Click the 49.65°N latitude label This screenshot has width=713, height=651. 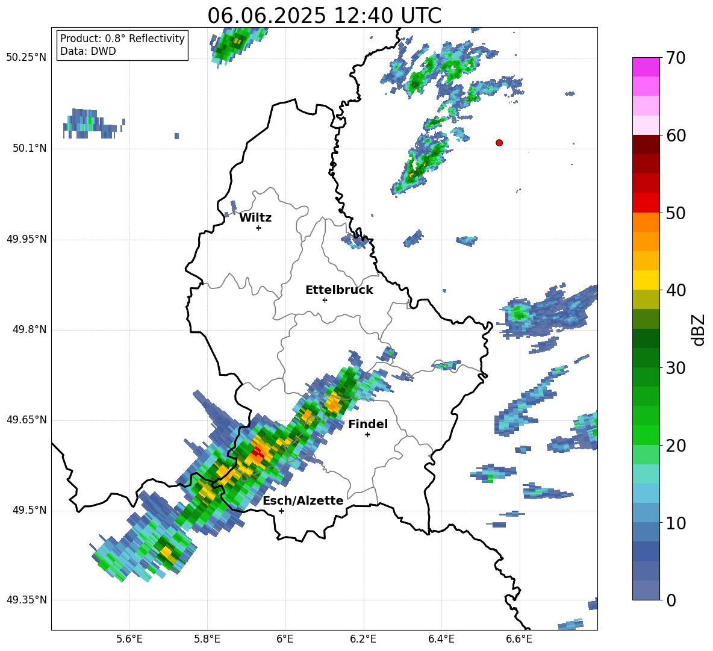(x=26, y=420)
